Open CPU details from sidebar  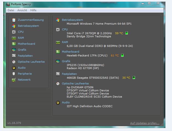point(21,32)
